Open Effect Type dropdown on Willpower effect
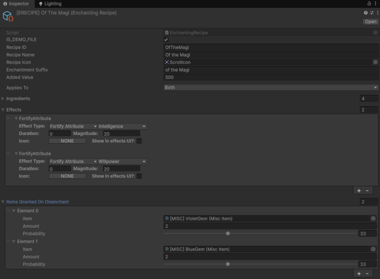380x279 pixels. (73, 162)
